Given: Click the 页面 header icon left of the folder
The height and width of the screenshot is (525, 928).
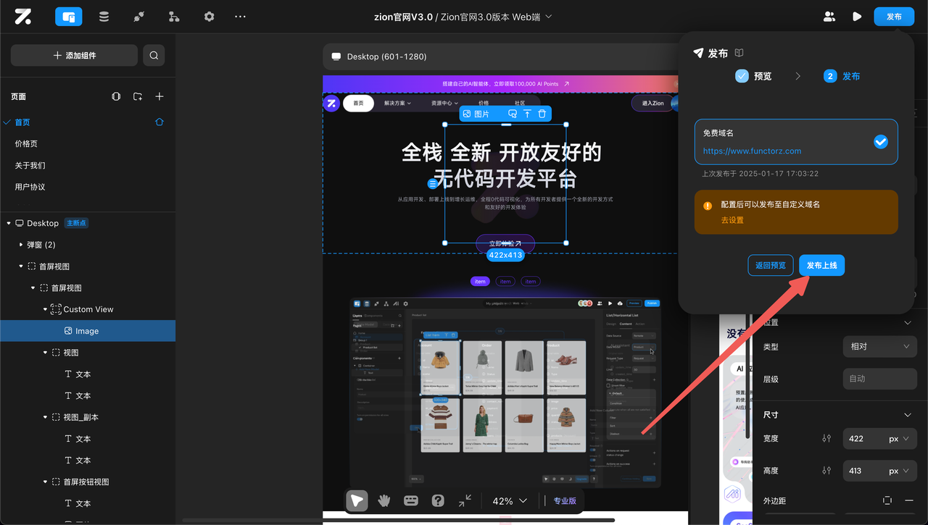Looking at the screenshot, I should [x=116, y=96].
